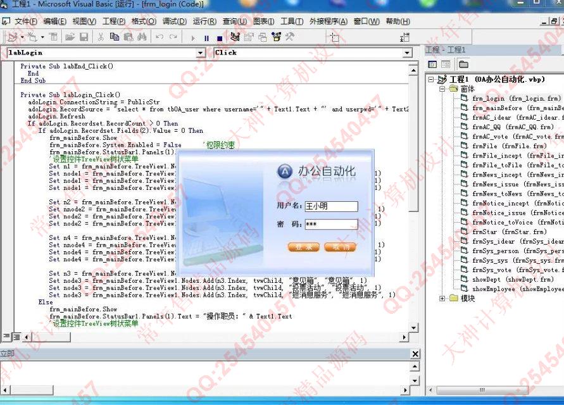Click the Find binoculars icon
The image size is (564, 405).
[142, 37]
